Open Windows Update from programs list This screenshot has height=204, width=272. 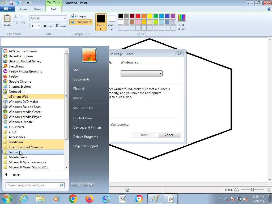click(34, 122)
